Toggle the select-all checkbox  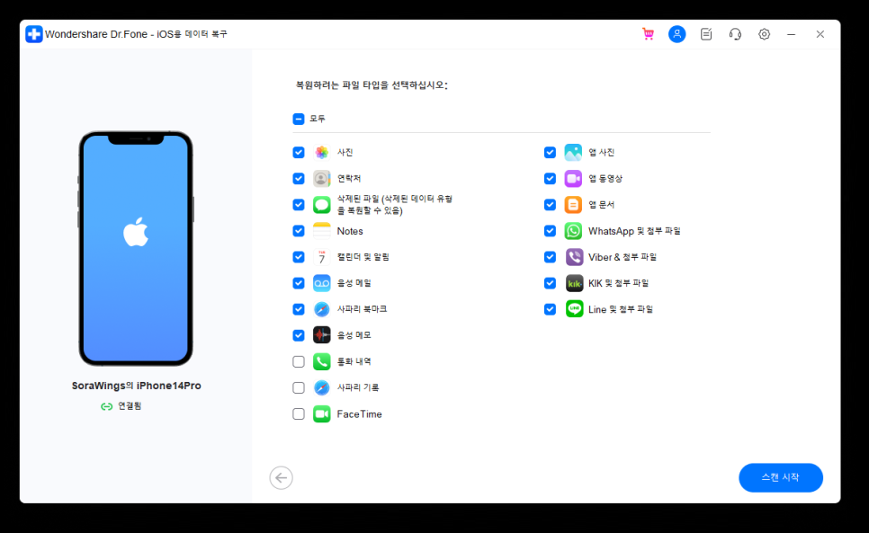[298, 119]
